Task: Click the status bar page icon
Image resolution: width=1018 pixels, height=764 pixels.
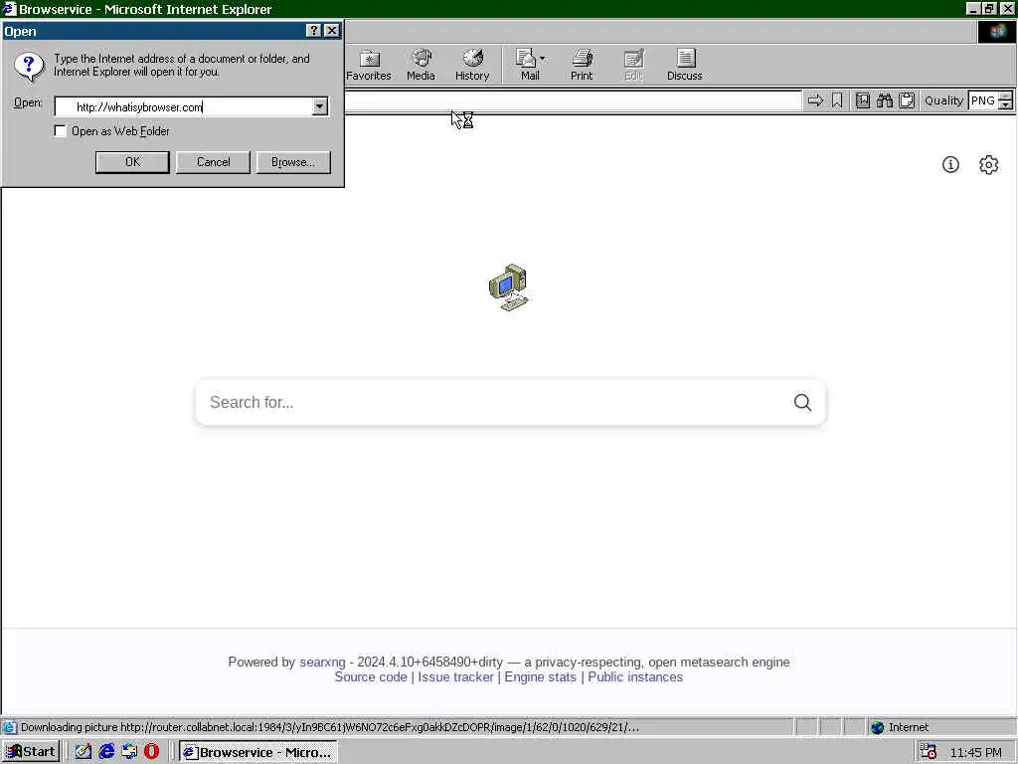Action: pos(9,727)
